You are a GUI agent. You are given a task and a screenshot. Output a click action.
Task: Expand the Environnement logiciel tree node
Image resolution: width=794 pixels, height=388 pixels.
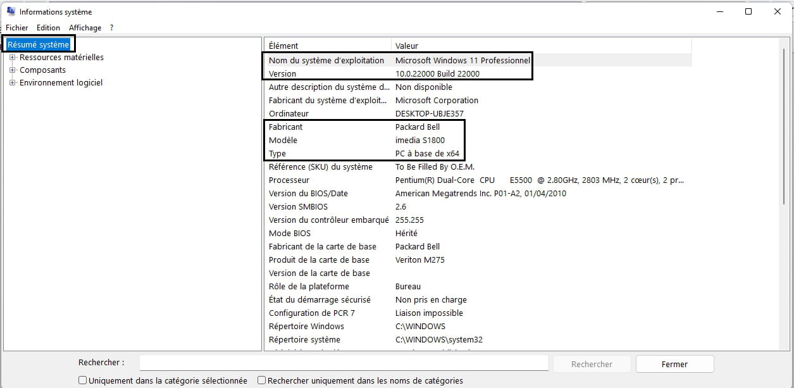[12, 83]
